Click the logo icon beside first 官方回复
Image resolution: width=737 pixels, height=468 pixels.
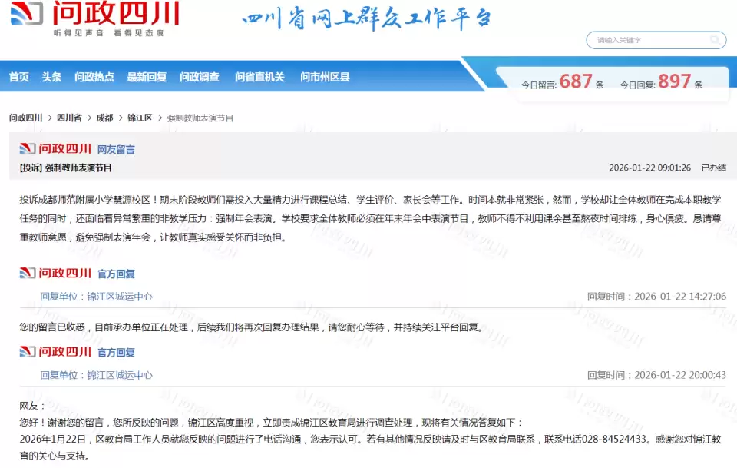29,273
